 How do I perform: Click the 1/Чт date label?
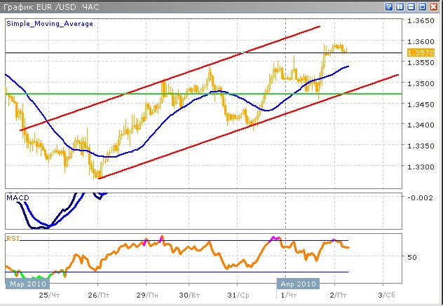(289, 295)
